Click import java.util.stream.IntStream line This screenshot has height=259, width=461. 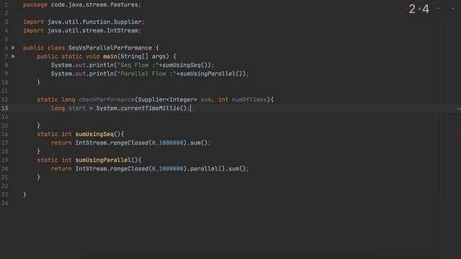tap(82, 30)
